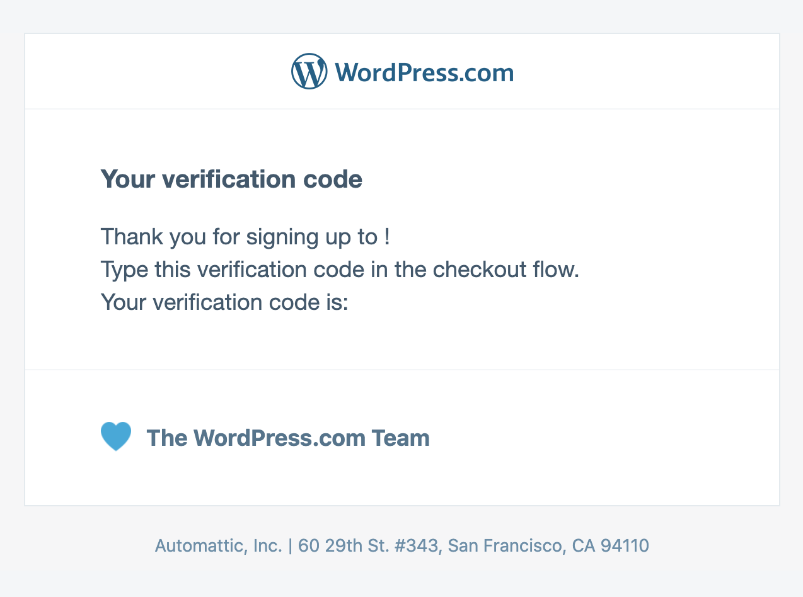Click 'Type this verification code in the checkout flow.'
This screenshot has height=597, width=803.
[340, 270]
